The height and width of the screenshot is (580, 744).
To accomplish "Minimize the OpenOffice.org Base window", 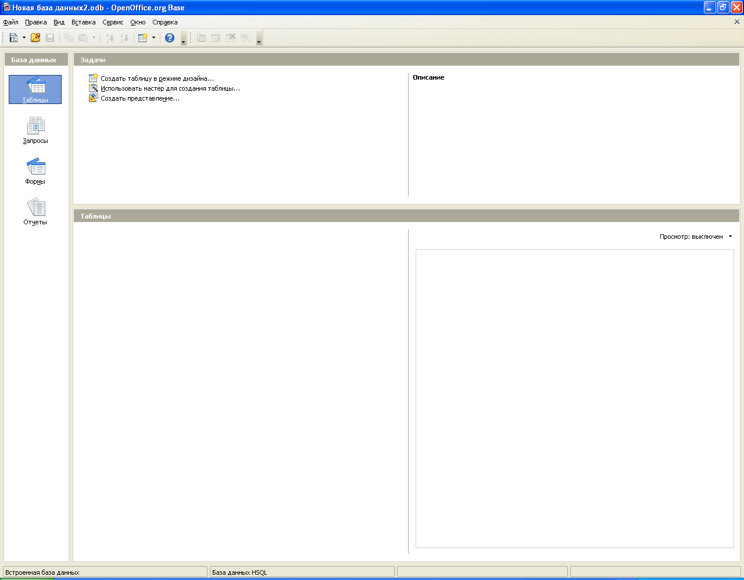I will 710,8.
